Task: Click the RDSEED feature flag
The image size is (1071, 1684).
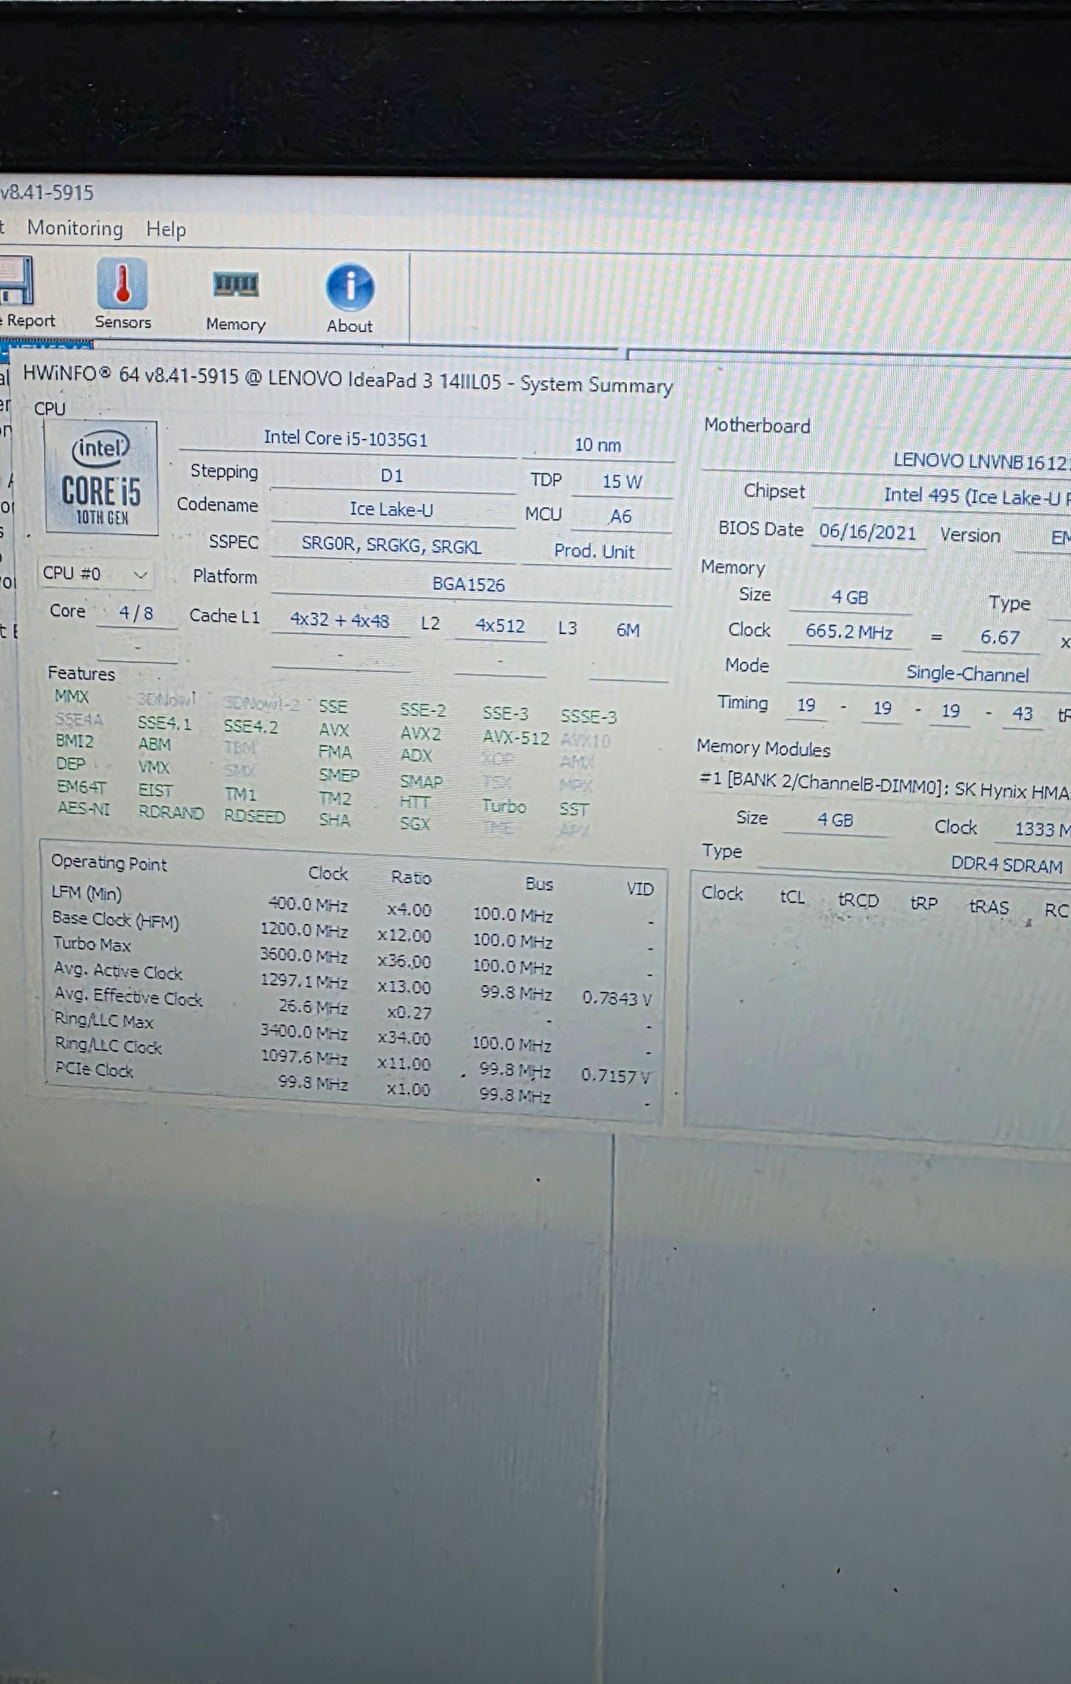Action: coord(254,816)
